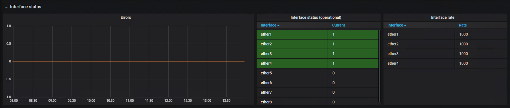Image resolution: width=510 pixels, height=108 pixels.
Task: Select ether5 row in status table
Action: pos(317,73)
